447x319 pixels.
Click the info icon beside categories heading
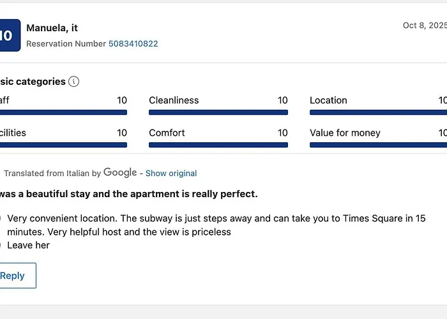(x=73, y=82)
